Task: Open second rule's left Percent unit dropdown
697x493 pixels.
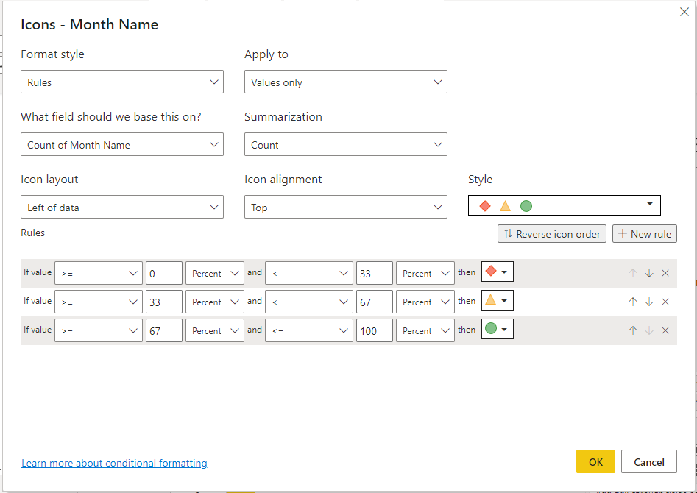Action: point(215,302)
